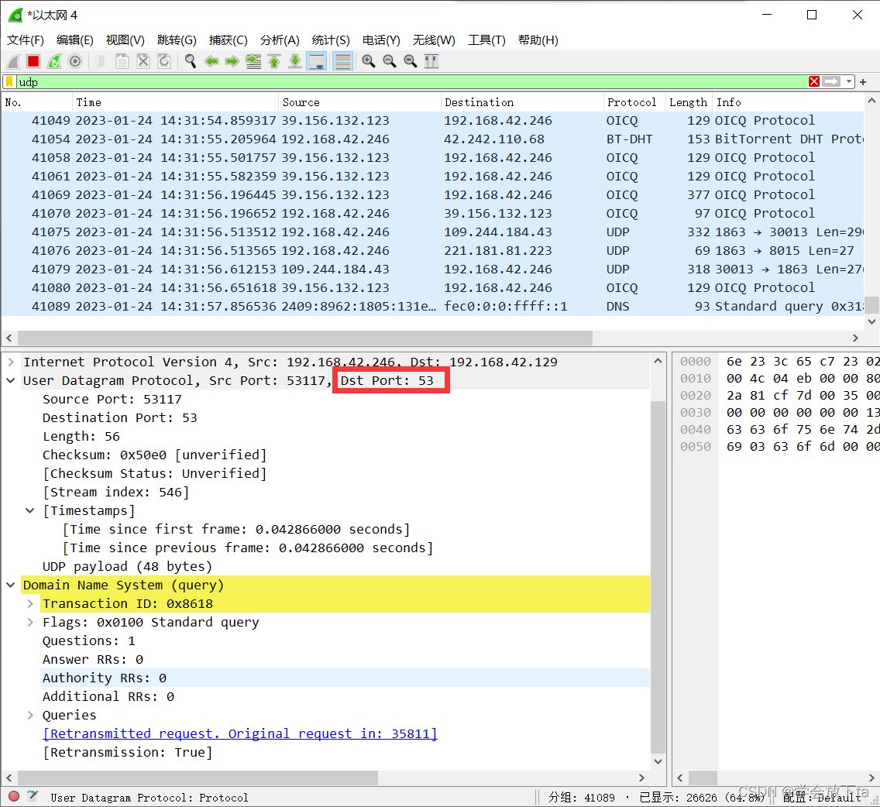Expand Flags: 0x0100 Standard query
The width and height of the screenshot is (880, 807).
(30, 623)
